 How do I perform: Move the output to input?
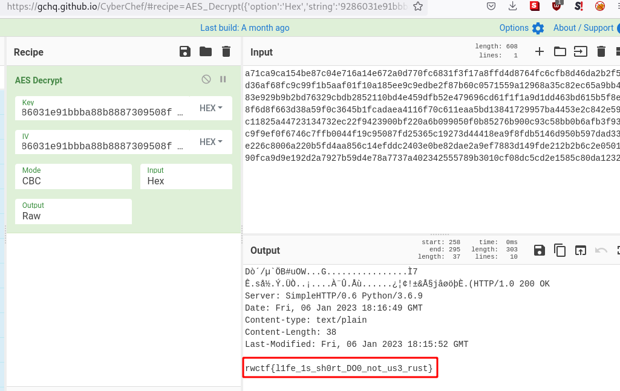click(581, 250)
